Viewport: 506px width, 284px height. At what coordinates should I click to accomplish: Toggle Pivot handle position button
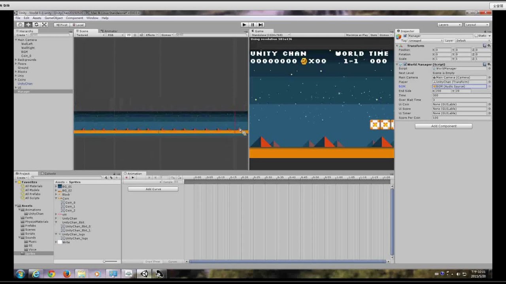tap(61, 25)
